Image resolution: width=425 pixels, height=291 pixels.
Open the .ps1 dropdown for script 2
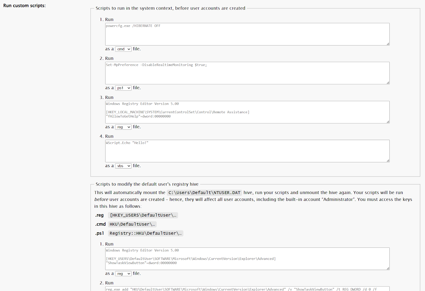click(123, 88)
